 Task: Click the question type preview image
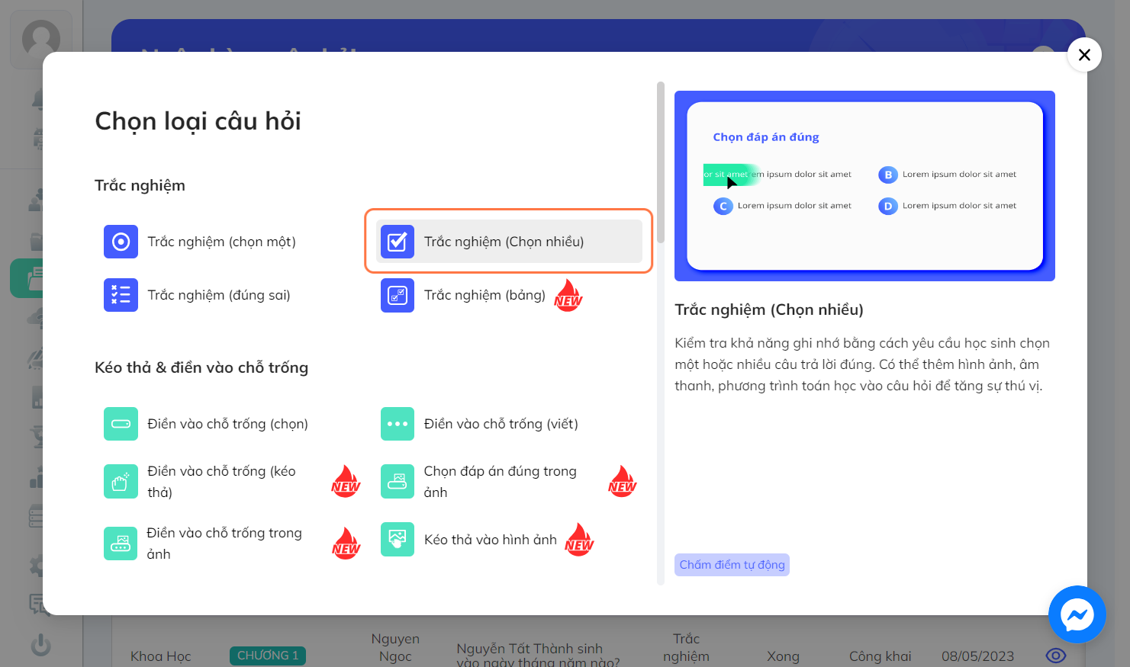(864, 186)
